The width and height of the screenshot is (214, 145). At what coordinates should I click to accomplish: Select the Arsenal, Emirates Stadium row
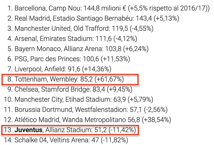[x=72, y=38]
